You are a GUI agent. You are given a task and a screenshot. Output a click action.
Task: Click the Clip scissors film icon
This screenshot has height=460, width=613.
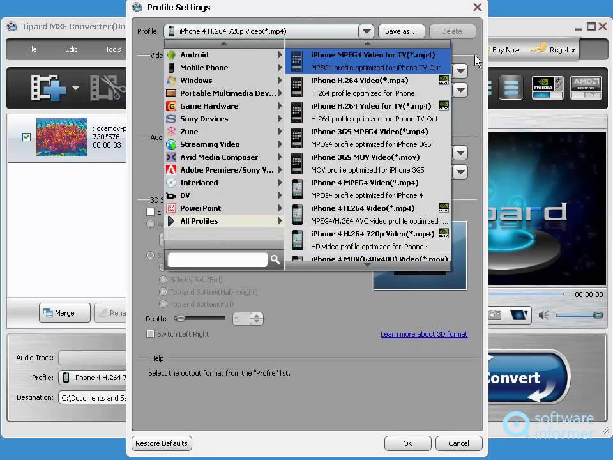click(107, 88)
